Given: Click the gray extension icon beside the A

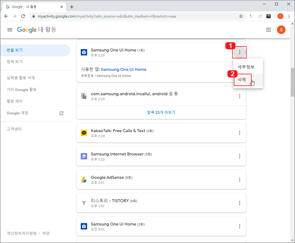Looking at the screenshot, I should pyautogui.click(x=260, y=16).
